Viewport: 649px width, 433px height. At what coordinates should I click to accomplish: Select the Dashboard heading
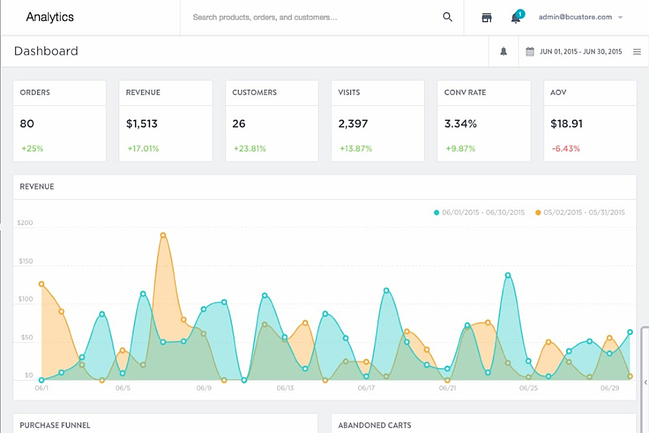(46, 51)
